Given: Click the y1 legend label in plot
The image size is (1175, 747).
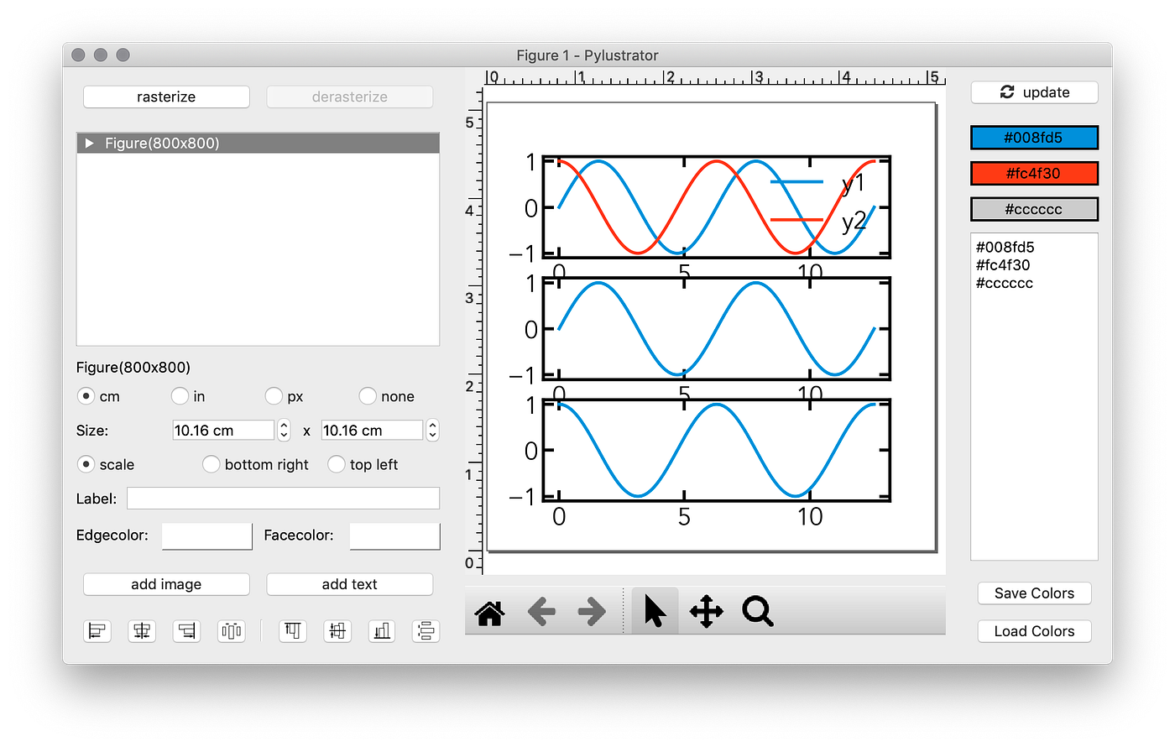Looking at the screenshot, I should point(853,184).
